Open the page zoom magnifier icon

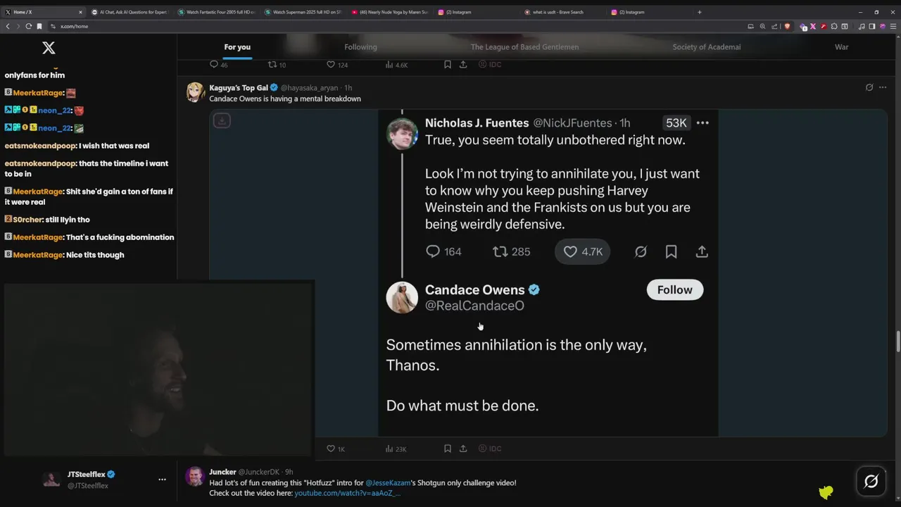(x=762, y=26)
